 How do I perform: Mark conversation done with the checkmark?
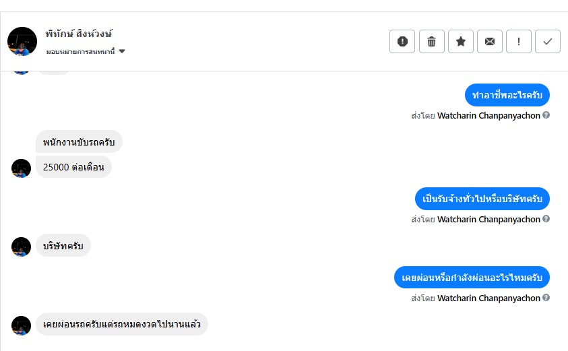(548, 42)
